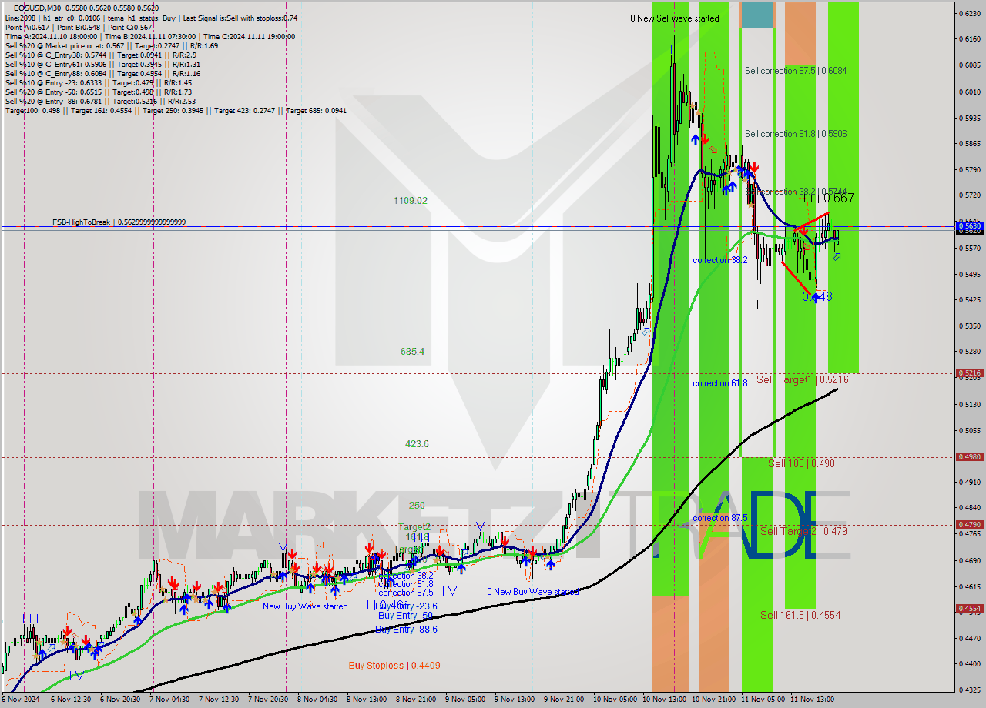Click the 'Sell %10 @ C_Entry88: 0.6084' line

tap(102, 73)
